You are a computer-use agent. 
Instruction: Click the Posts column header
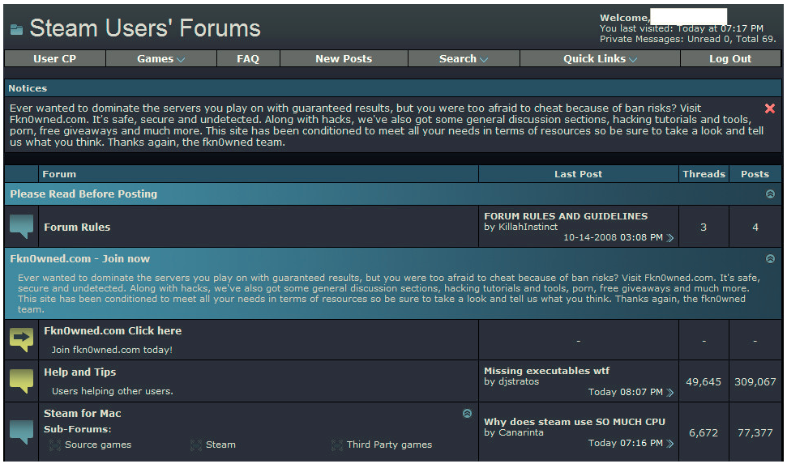[755, 174]
